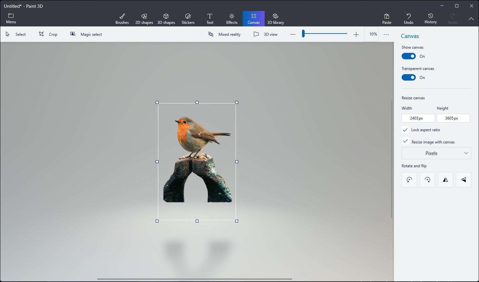Activate the Magic select tool

point(86,34)
